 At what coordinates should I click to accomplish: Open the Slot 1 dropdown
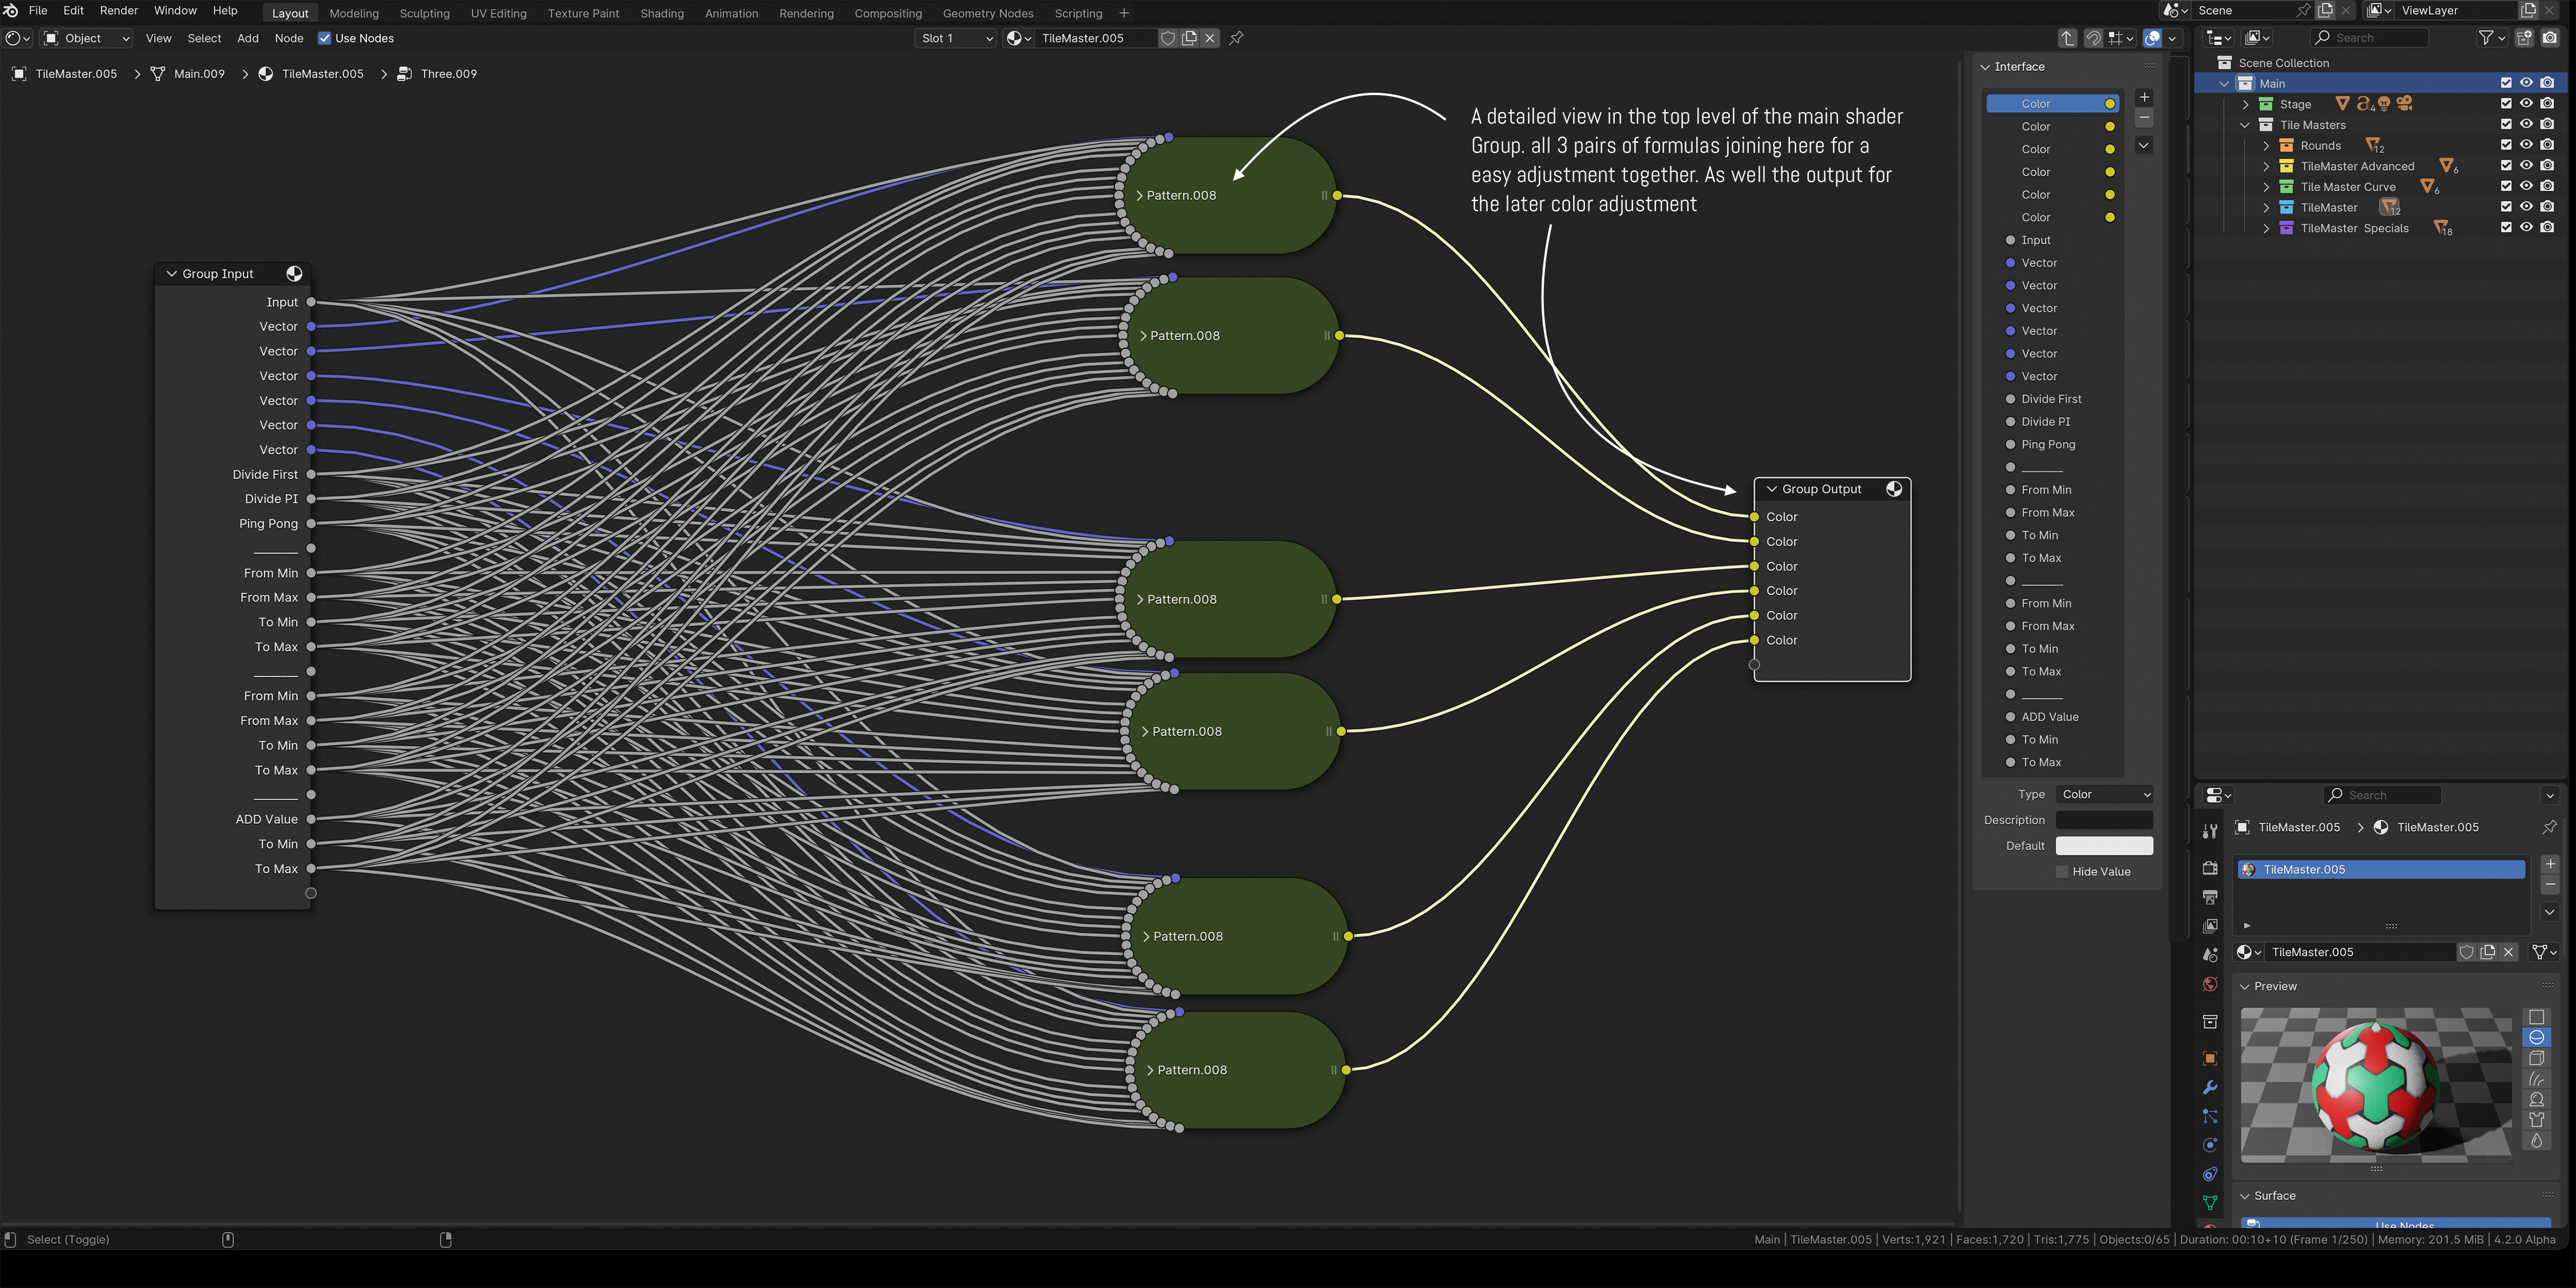(956, 38)
